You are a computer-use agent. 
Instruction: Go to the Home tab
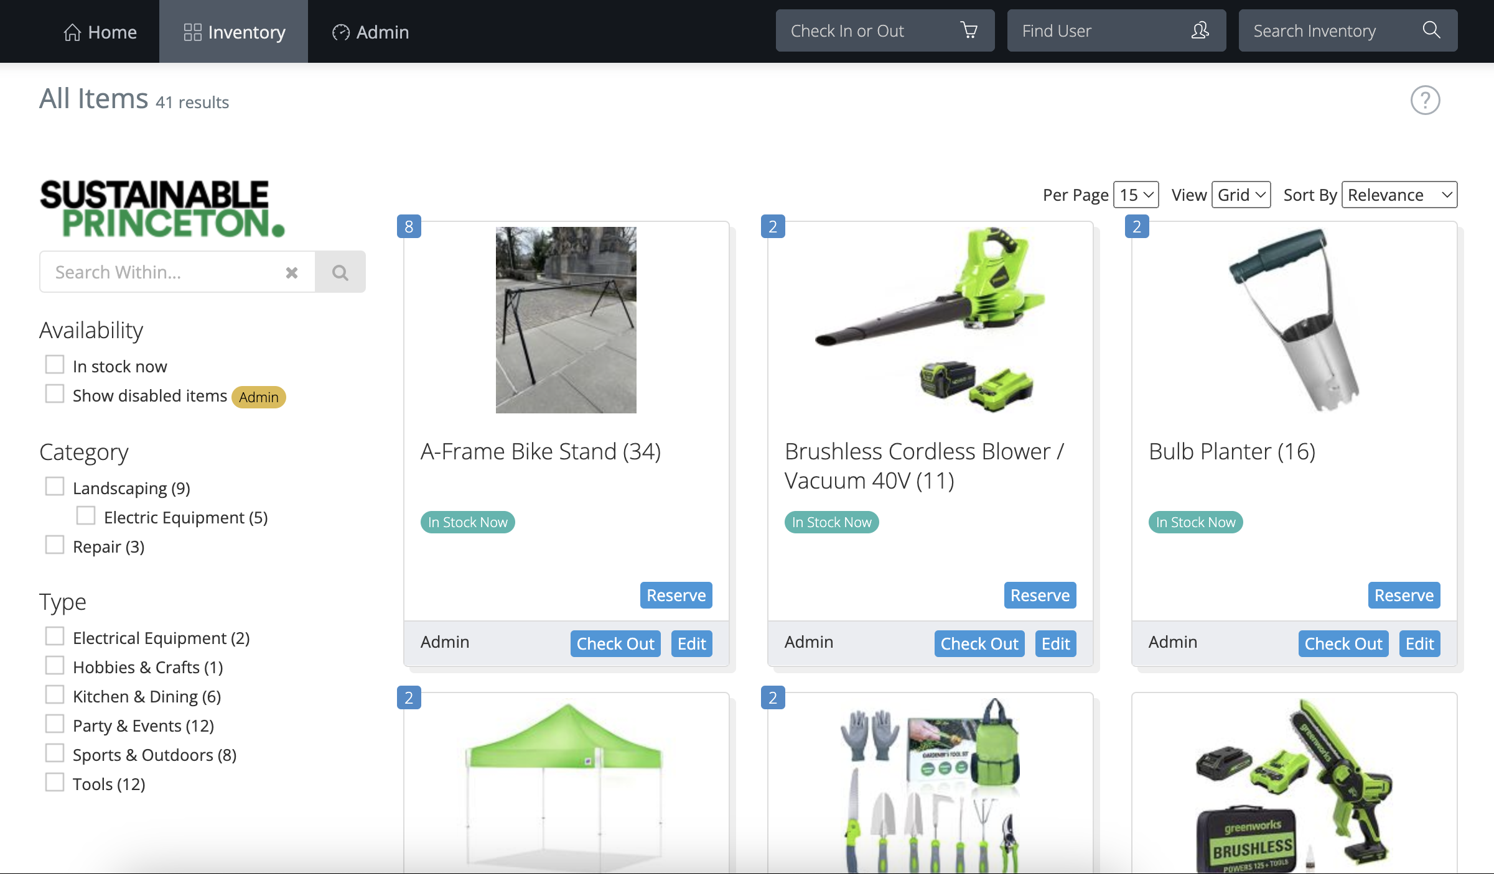[x=100, y=32]
